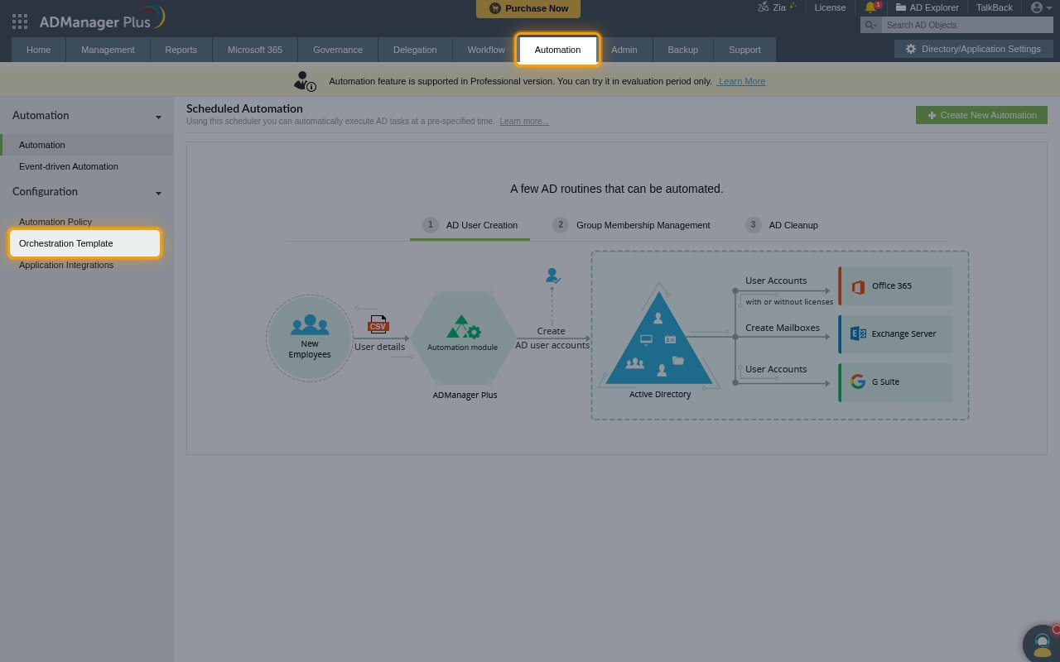Open Directory/Application Settings
The image size is (1060, 662).
coord(973,49)
